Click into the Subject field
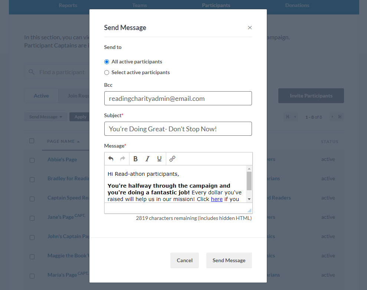Viewport: 367px width, 290px height. pos(178,129)
